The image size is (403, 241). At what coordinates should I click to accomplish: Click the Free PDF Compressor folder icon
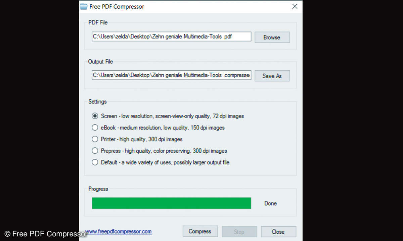click(84, 6)
